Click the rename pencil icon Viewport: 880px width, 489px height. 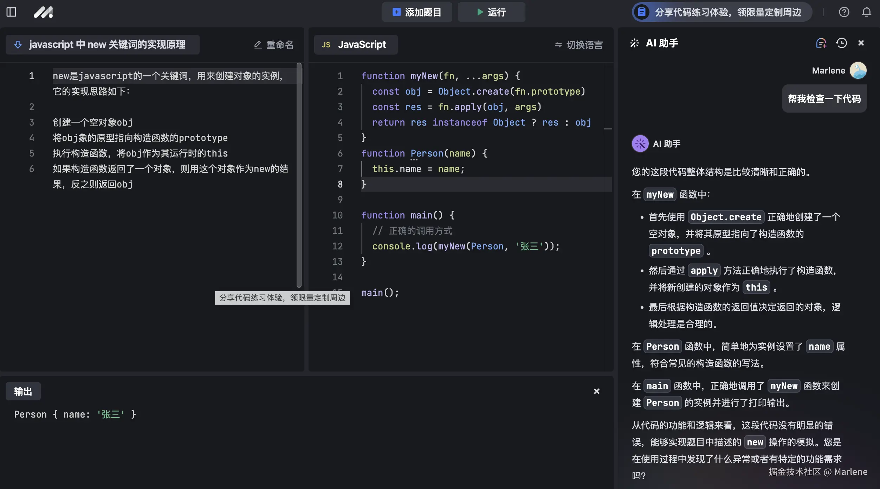(258, 45)
